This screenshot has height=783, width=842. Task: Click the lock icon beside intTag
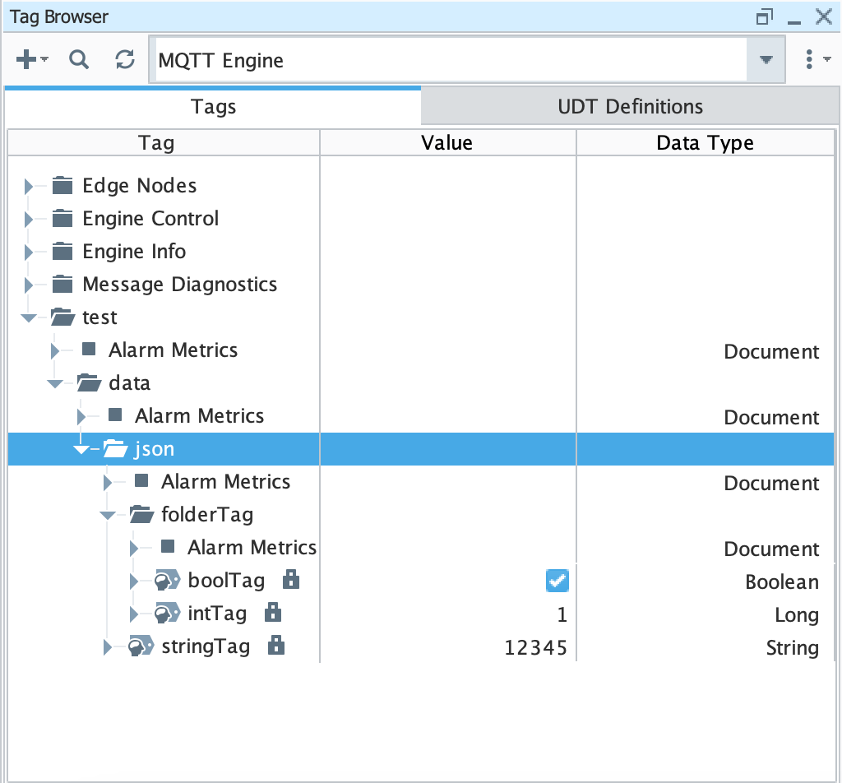pyautogui.click(x=273, y=614)
